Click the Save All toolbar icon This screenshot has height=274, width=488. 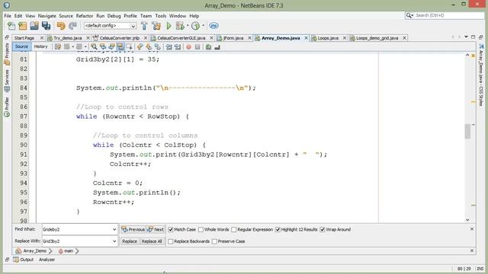point(46,26)
